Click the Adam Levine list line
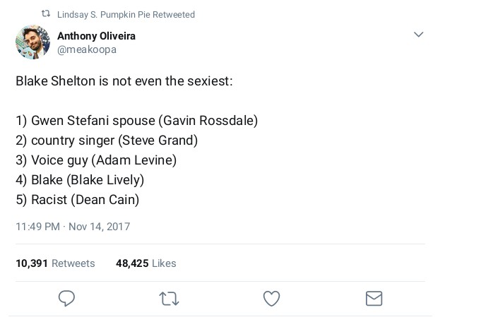The width and height of the screenshot is (493, 322). coord(96,160)
